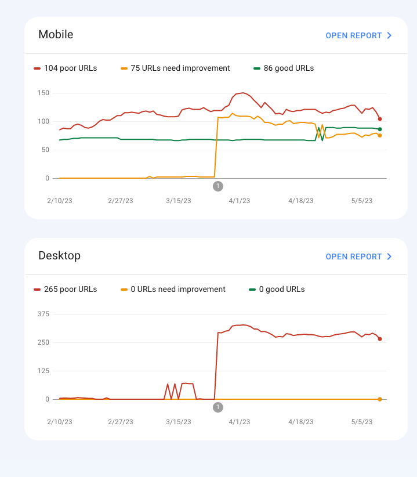Click annotation marker 1 on the Mobile chart

click(218, 186)
